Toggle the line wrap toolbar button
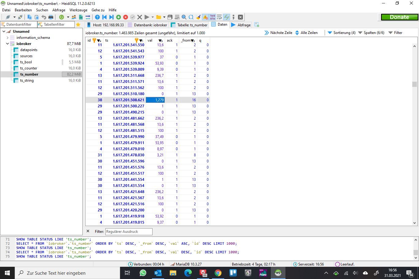This screenshot has height=279, width=419. [x=219, y=17]
